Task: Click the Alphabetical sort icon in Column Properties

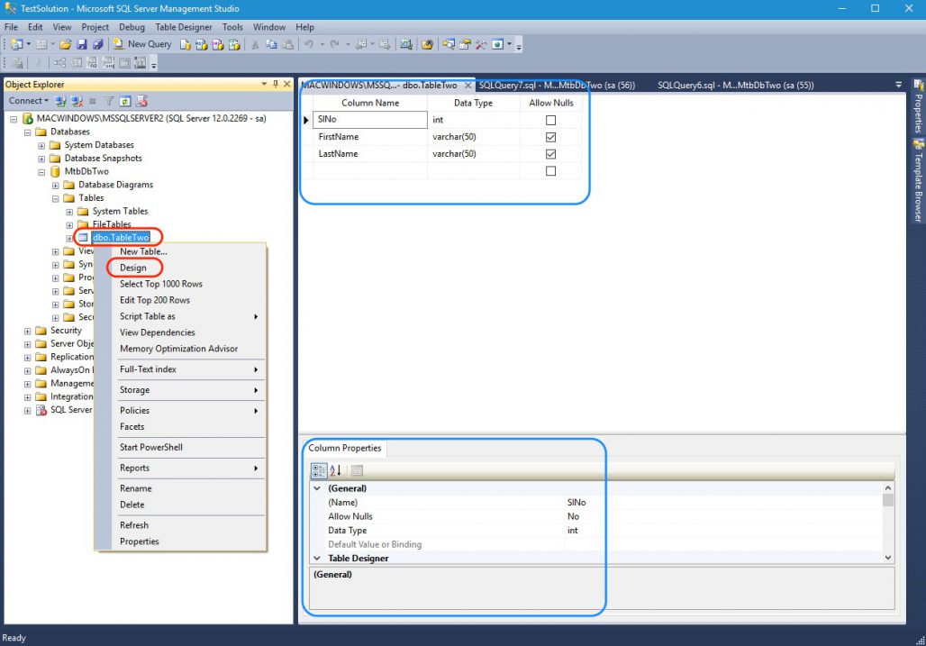Action: click(x=335, y=470)
